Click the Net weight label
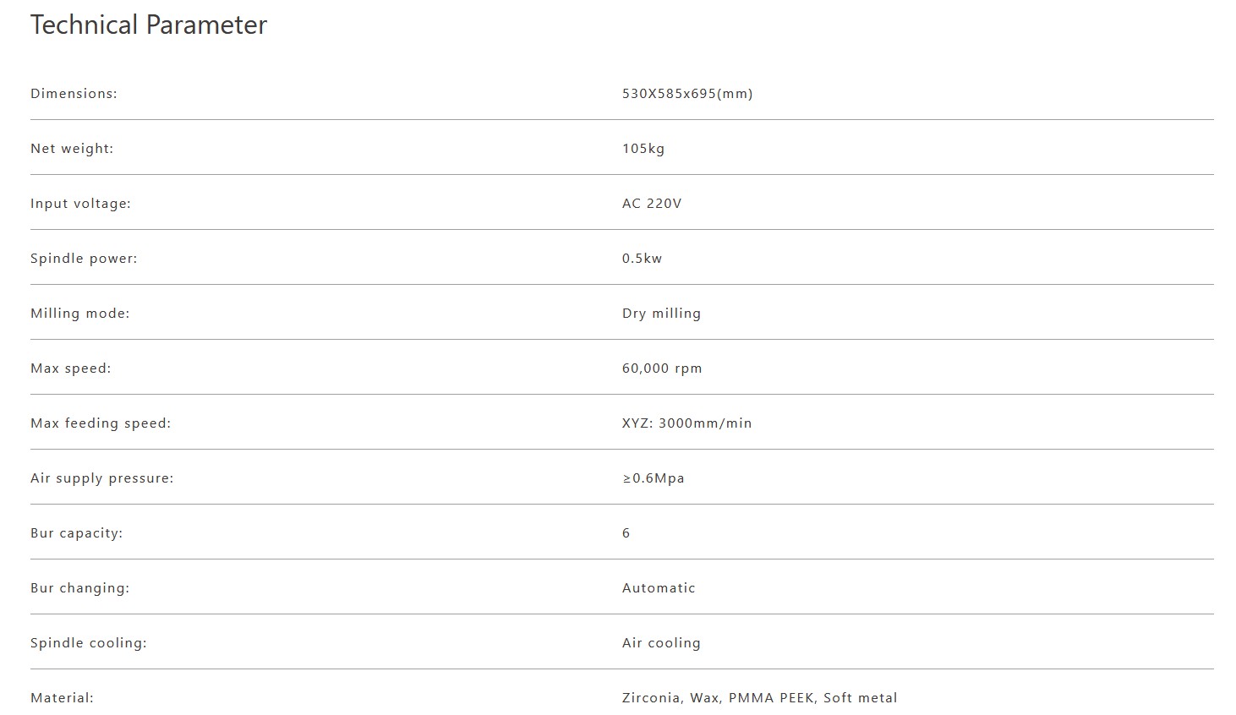Screen dimensions: 1236x715 coord(72,149)
